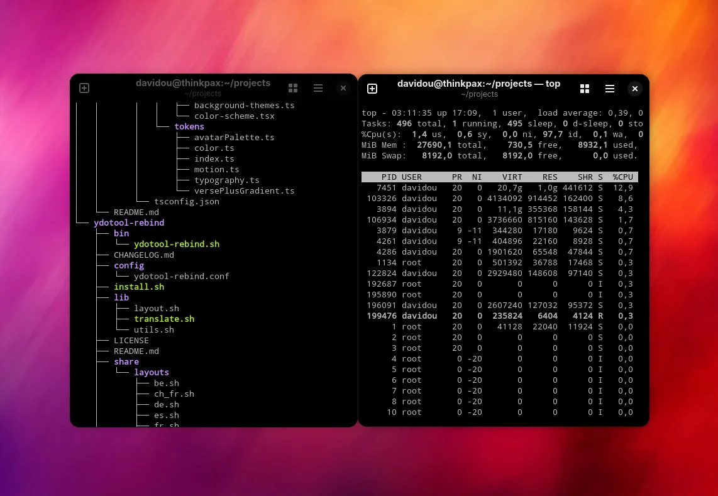Click the left terminal title davidou@thinkpax

click(203, 83)
